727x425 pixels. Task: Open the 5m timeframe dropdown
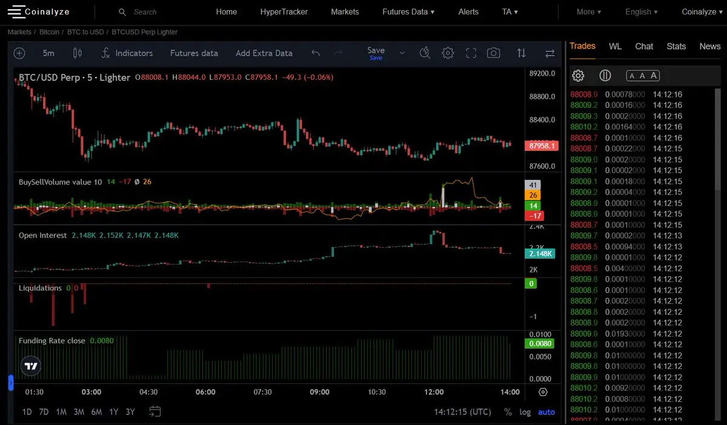pyautogui.click(x=48, y=53)
